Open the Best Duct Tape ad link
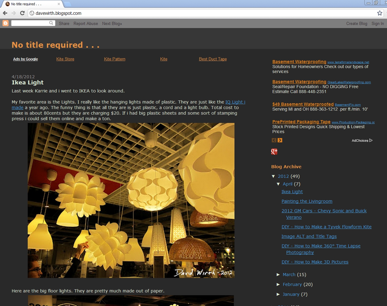 click(x=213, y=59)
